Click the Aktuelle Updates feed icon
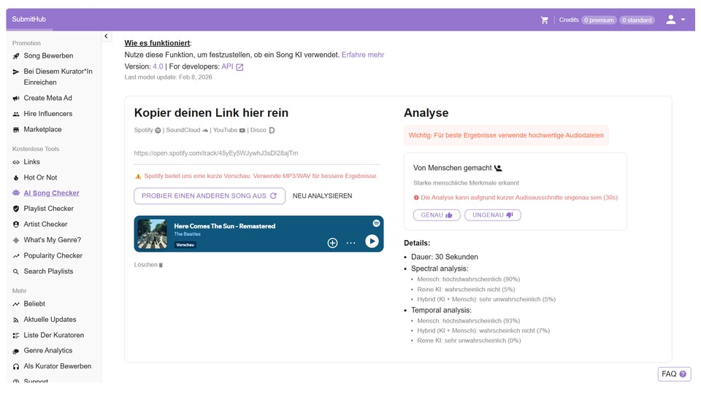Screen dimensions: 701x394 coord(16,320)
